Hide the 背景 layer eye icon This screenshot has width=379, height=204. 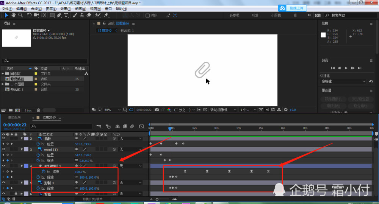coord(3,193)
